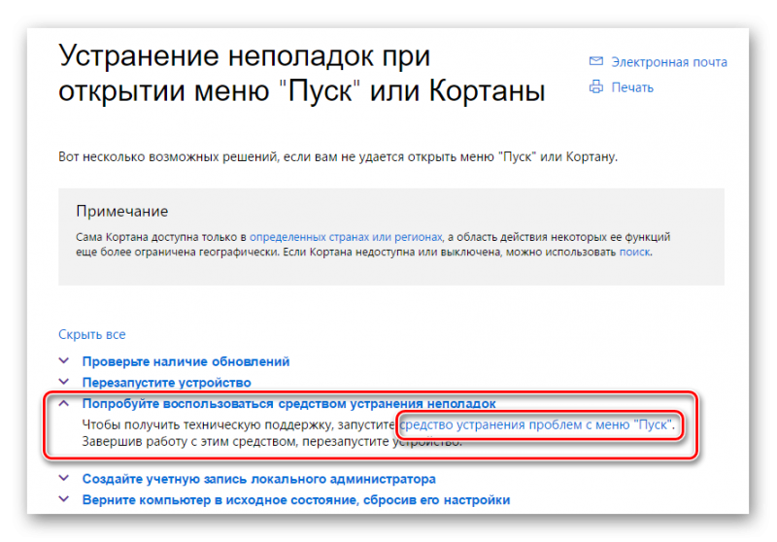Viewport: 777px width, 542px height.
Task: Expand chevron next to Перезапустите устройство
Action: coord(64,382)
